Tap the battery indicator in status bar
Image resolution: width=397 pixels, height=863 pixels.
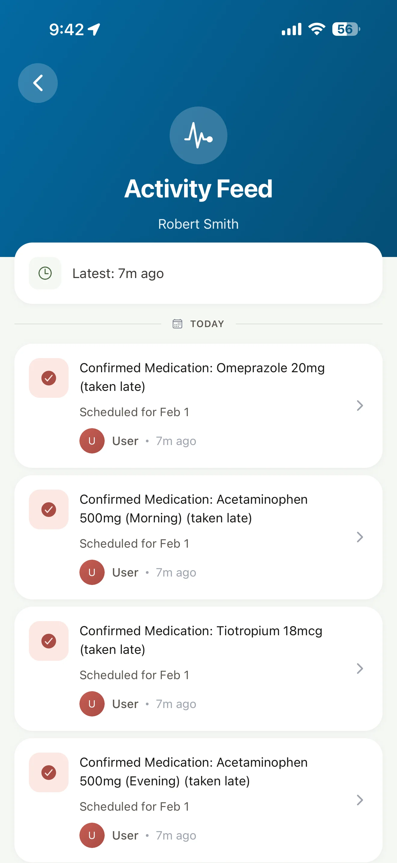[346, 29]
